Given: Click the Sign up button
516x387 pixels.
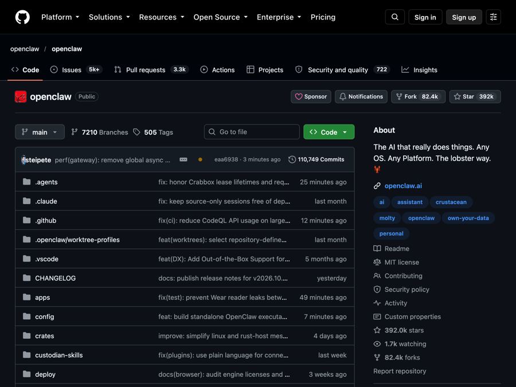Looking at the screenshot, I should coord(464,17).
